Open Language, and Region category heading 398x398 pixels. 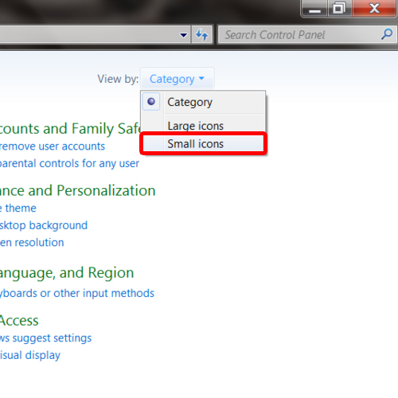tap(67, 273)
